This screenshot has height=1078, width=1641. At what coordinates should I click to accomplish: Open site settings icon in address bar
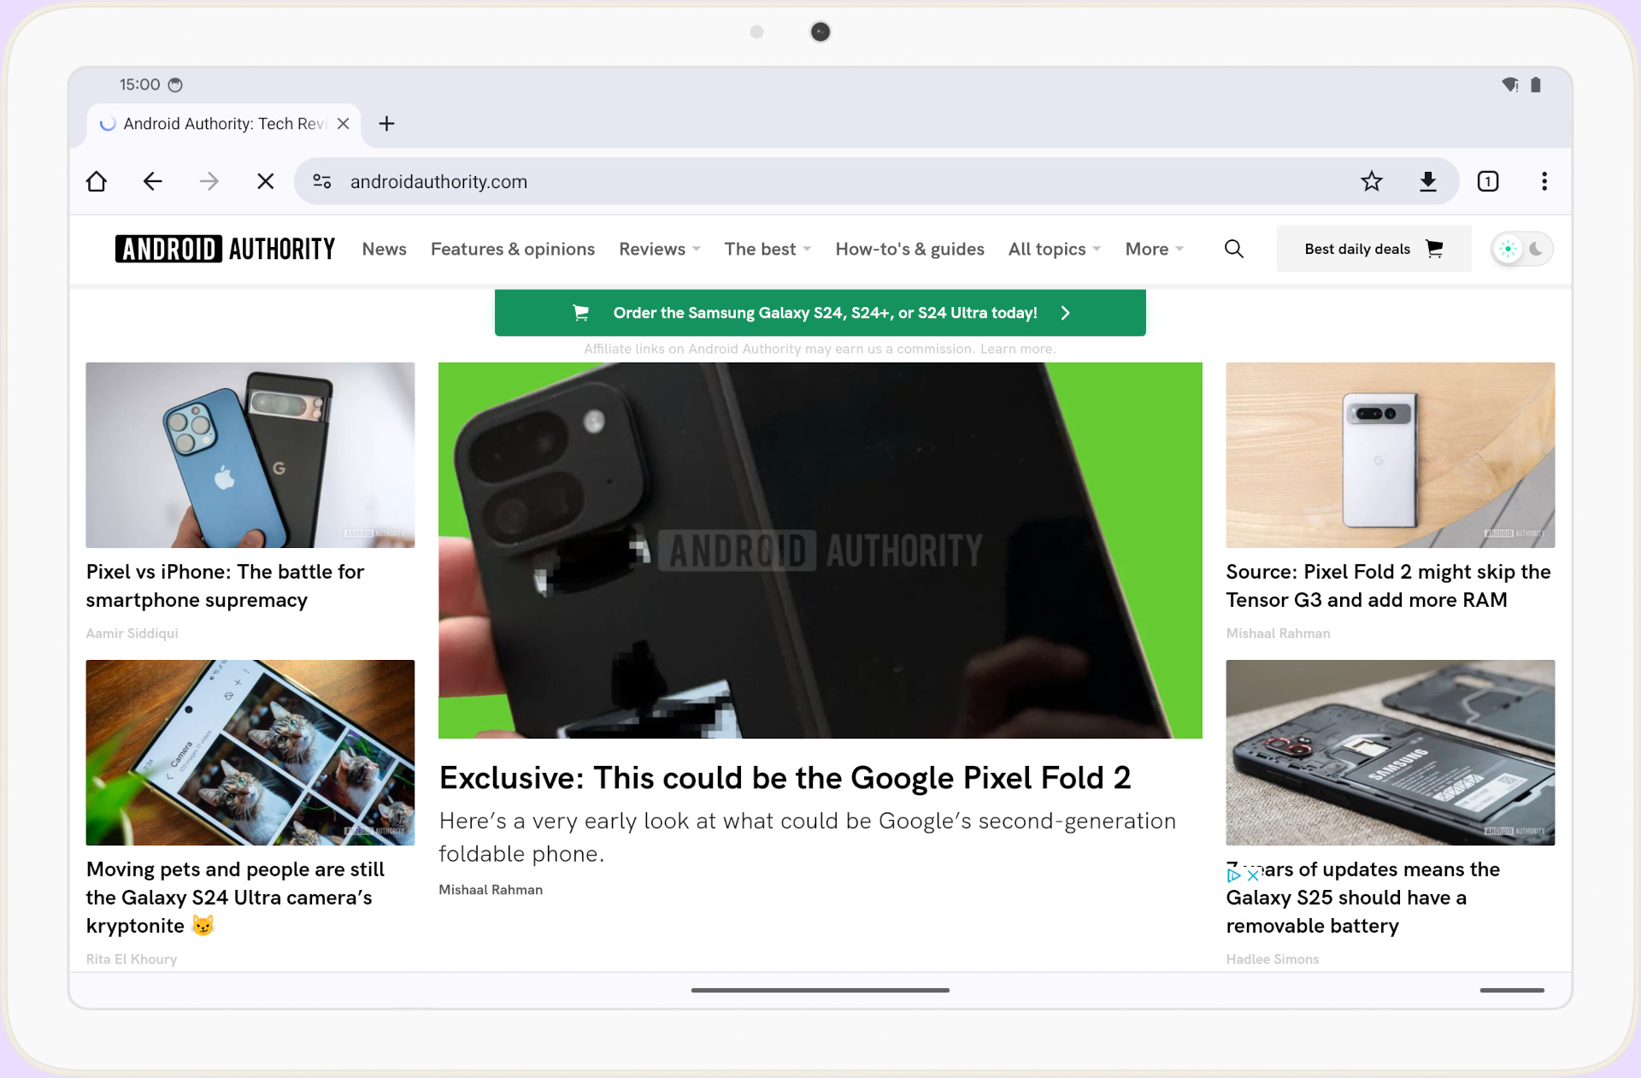point(322,181)
